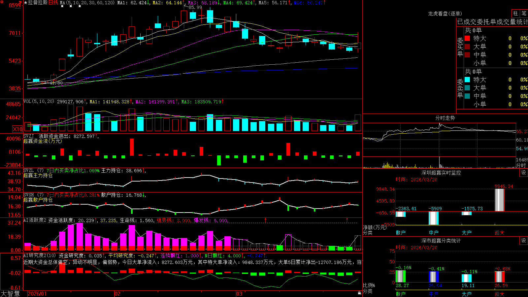Open 设 settings for 深市超赢分类统计

tap(524, 241)
